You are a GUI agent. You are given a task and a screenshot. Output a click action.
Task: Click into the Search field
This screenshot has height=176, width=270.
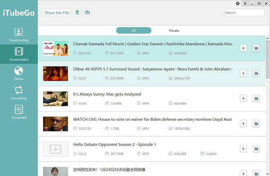[x=244, y=12]
